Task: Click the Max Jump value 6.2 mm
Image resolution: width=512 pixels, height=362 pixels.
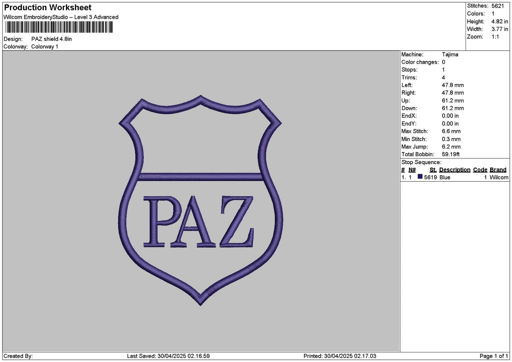Action: click(x=451, y=146)
